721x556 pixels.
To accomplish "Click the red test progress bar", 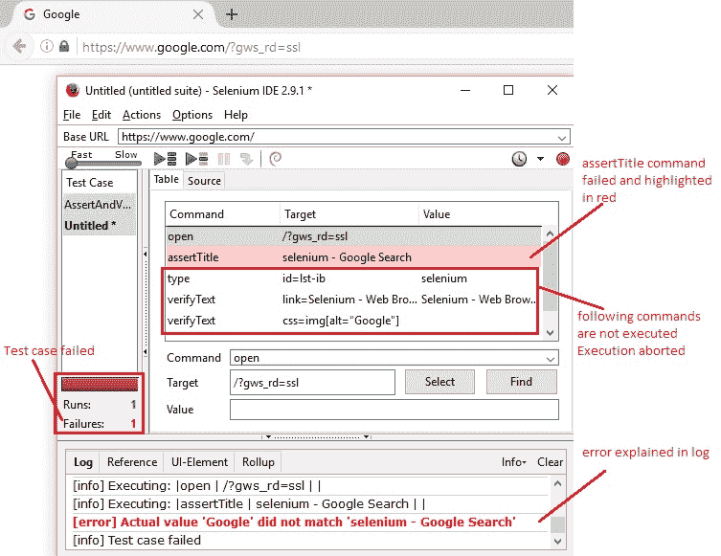I will [100, 384].
